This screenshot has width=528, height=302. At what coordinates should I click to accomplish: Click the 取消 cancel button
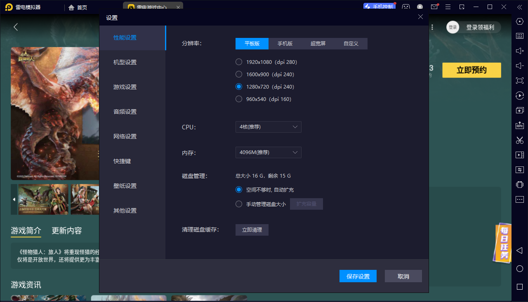point(403,276)
